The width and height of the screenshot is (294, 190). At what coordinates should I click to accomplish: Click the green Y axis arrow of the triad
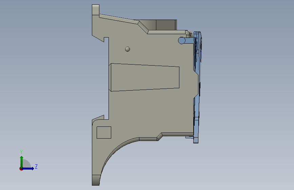pos(22,162)
